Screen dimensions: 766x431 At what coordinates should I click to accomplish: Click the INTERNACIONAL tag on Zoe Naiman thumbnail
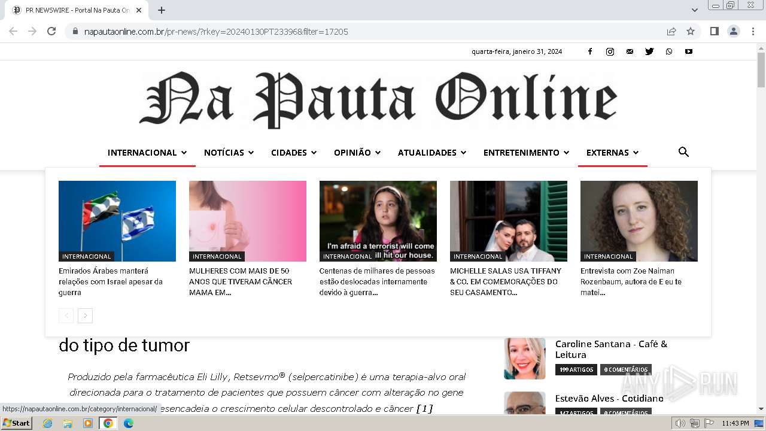click(x=608, y=256)
